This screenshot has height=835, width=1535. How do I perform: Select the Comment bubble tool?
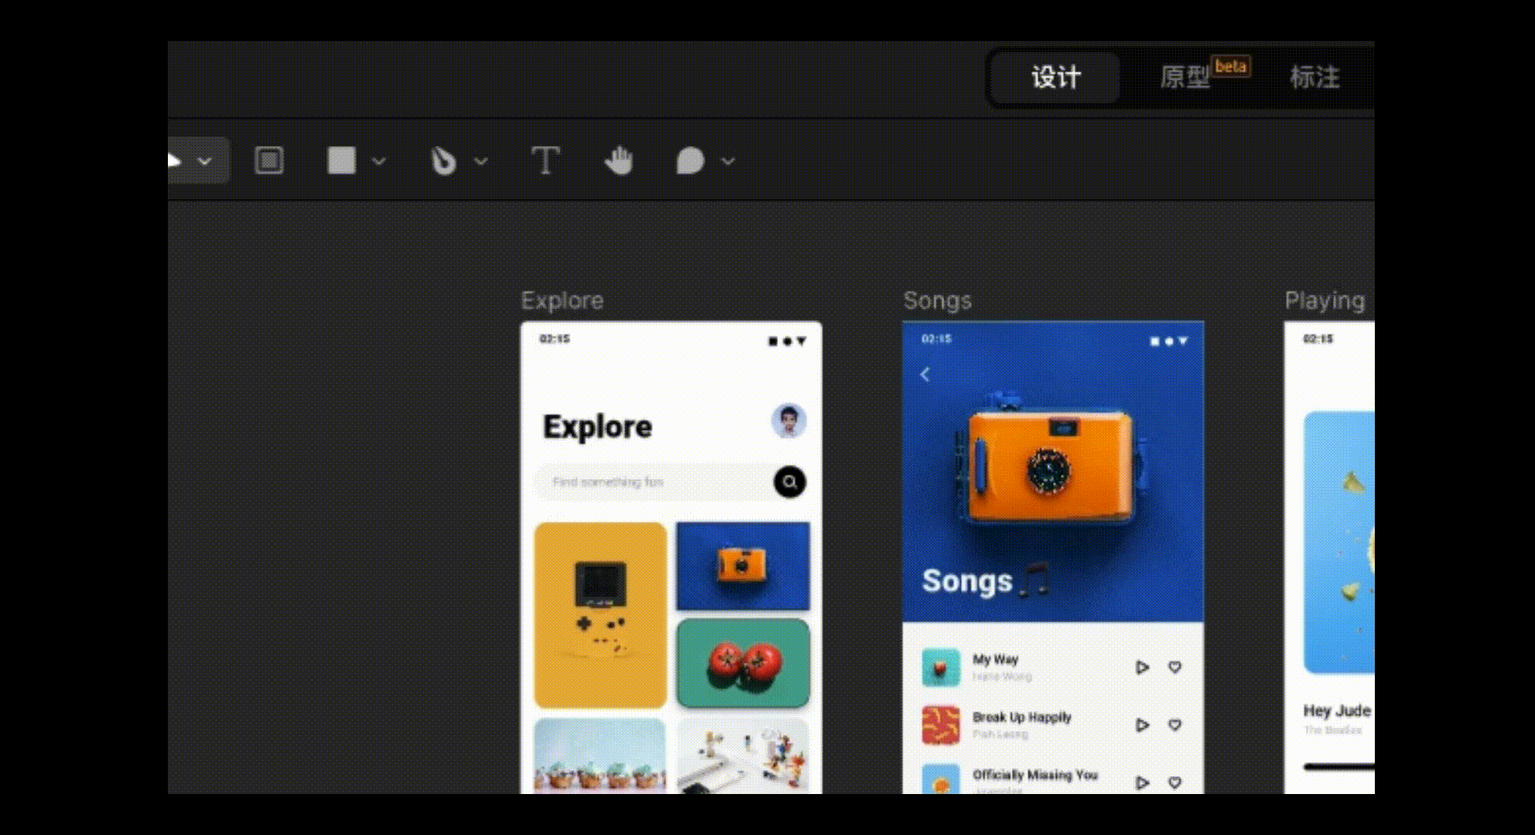click(689, 161)
